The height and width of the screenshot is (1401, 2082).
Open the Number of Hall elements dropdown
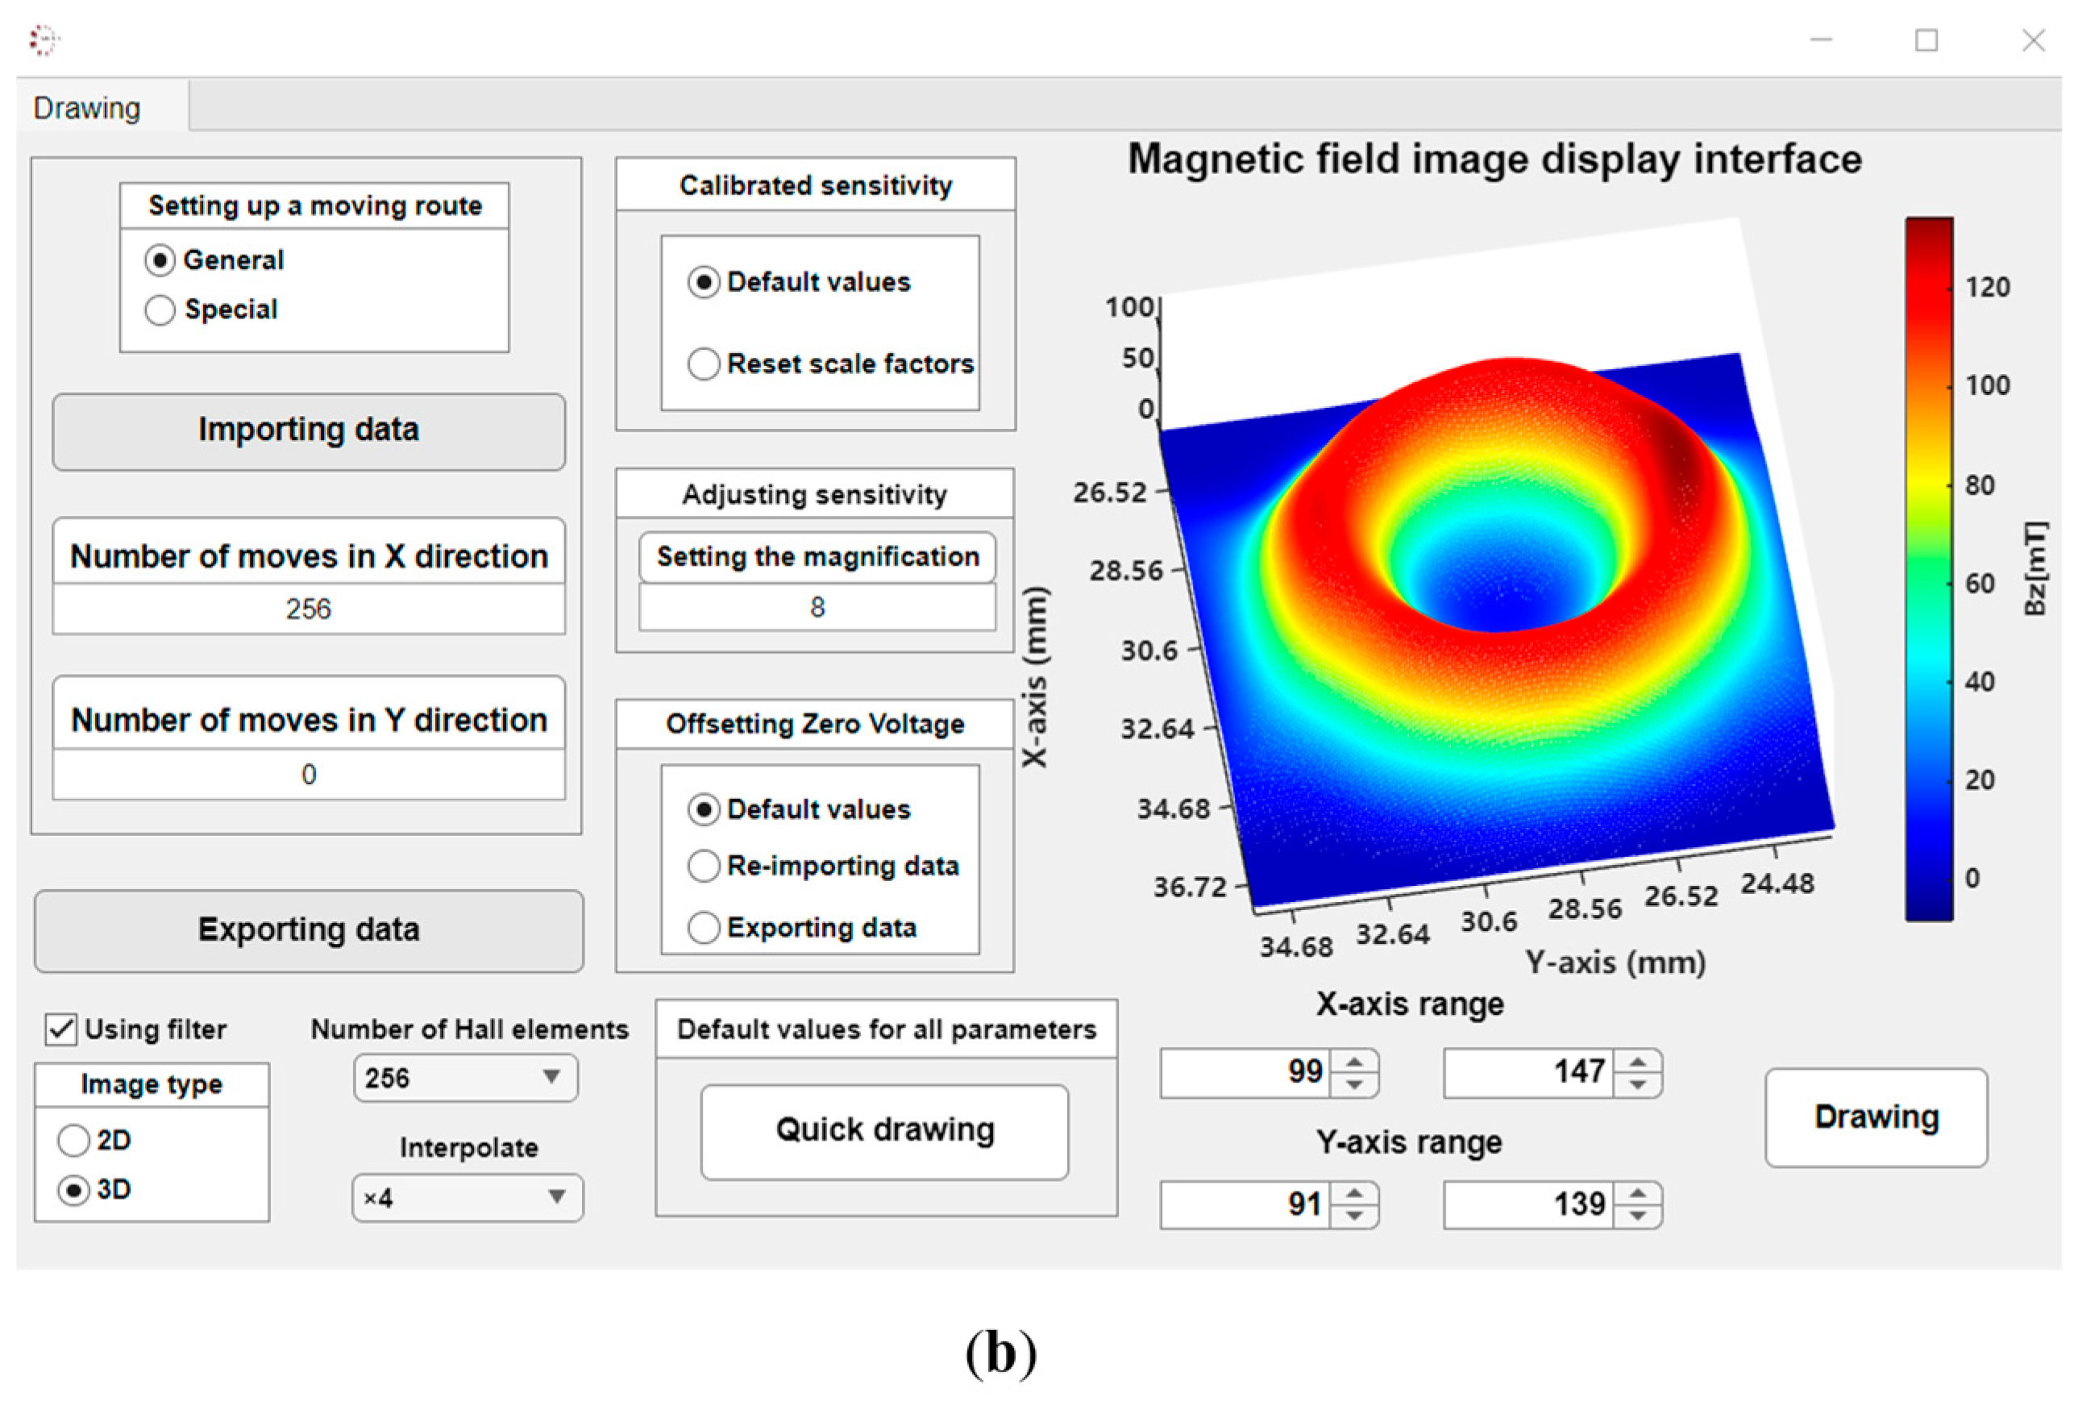coord(465,1078)
